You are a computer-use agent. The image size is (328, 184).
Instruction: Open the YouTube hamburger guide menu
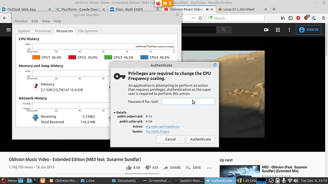pyautogui.click(x=9, y=30)
